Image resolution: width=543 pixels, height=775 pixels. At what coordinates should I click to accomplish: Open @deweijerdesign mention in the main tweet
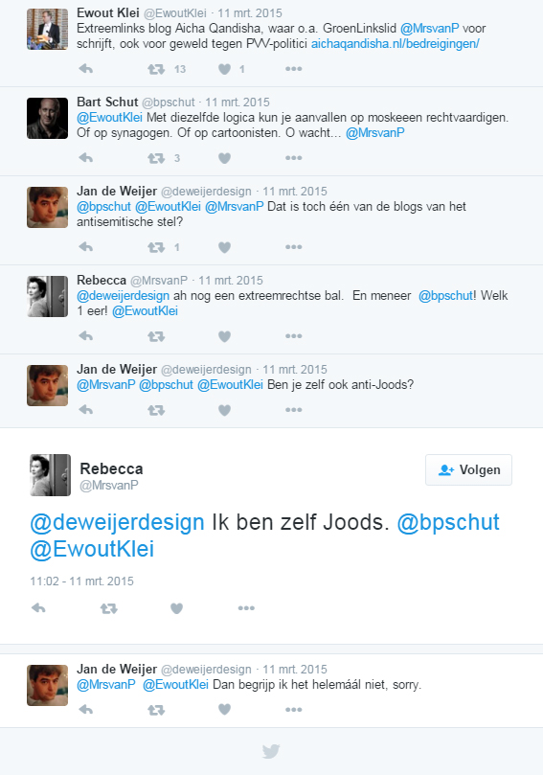tap(117, 522)
